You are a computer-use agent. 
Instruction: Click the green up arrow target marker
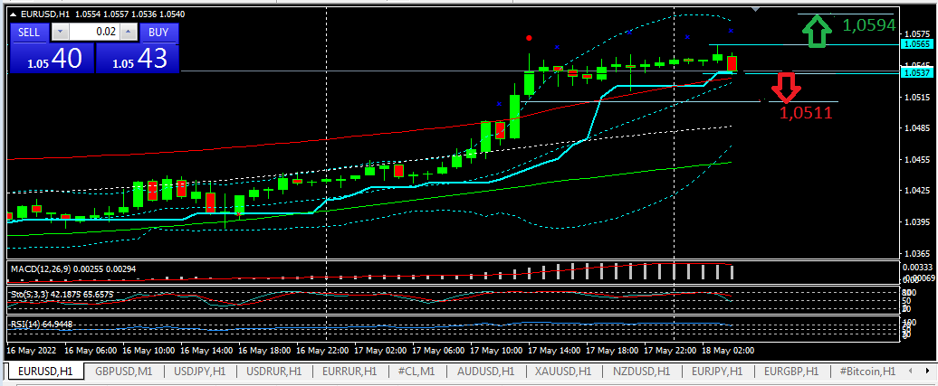(818, 32)
